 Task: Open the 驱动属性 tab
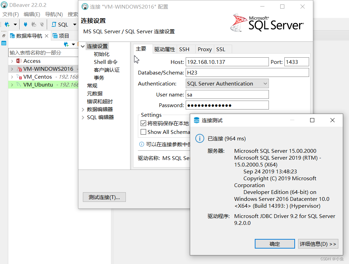pyautogui.click(x=164, y=49)
